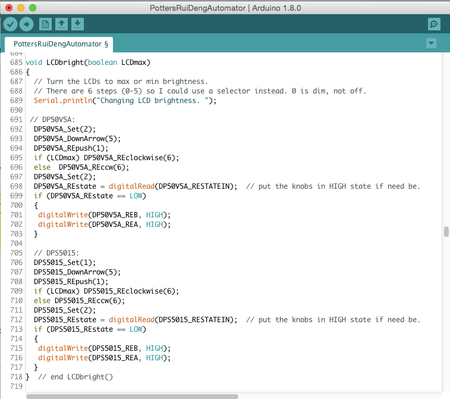Click DP50V5A_Set(2) on line 697
Image resolution: width=450 pixels, height=399 pixels.
pos(65,176)
